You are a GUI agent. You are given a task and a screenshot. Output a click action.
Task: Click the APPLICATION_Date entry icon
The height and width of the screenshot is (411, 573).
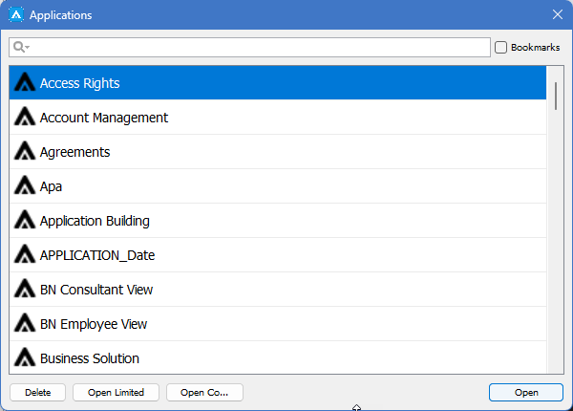[25, 255]
